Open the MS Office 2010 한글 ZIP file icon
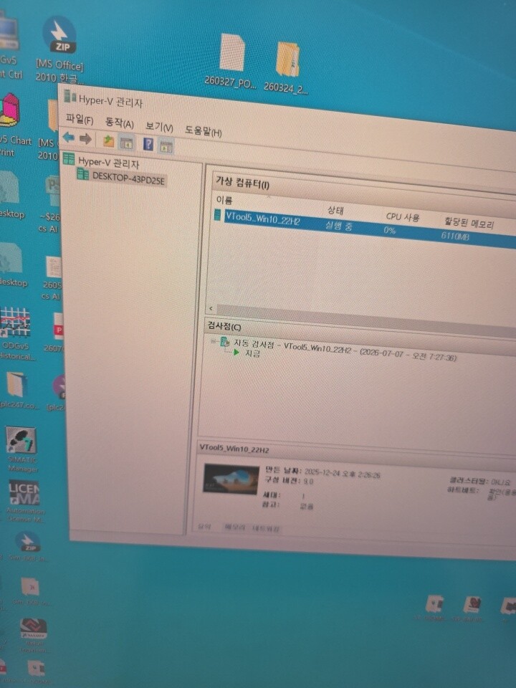 tap(59, 50)
